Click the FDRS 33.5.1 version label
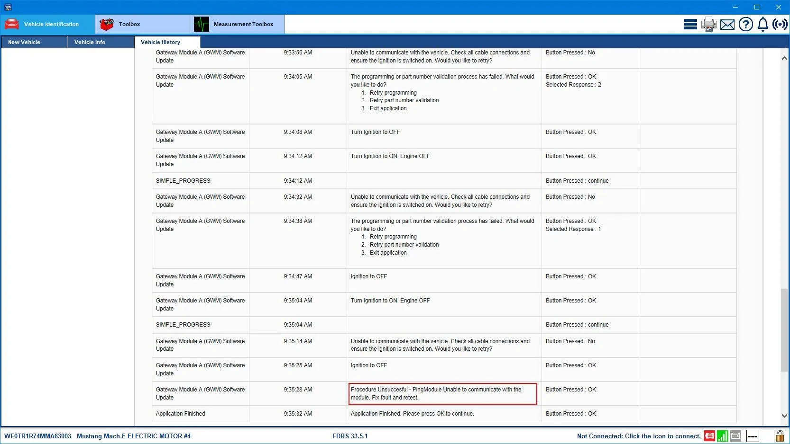The width and height of the screenshot is (790, 444). coord(350,436)
